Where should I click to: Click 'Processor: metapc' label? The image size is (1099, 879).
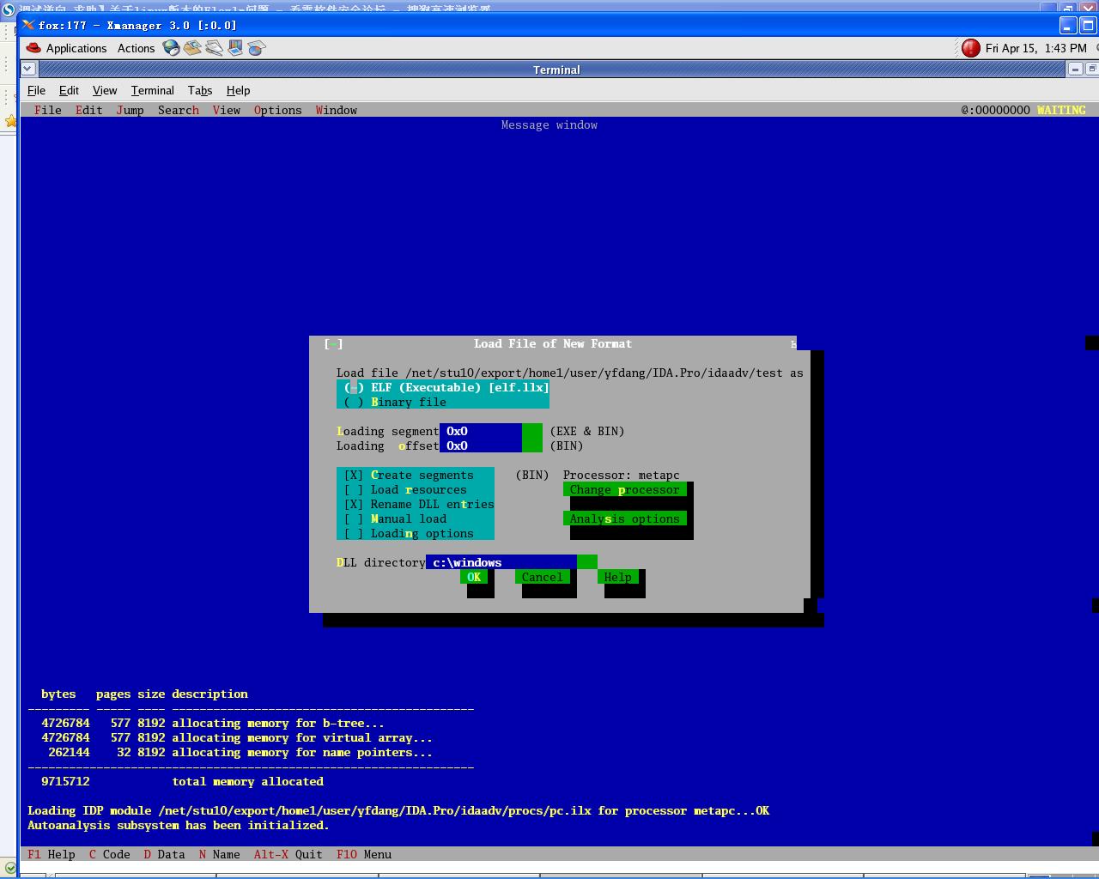[x=622, y=475]
